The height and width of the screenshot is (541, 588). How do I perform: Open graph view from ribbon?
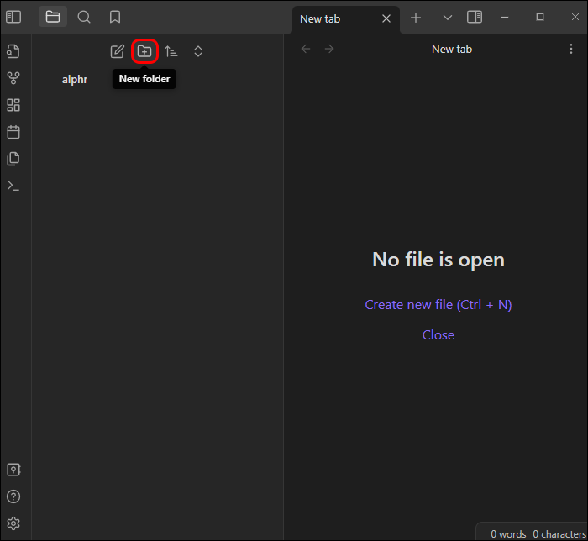[13, 78]
